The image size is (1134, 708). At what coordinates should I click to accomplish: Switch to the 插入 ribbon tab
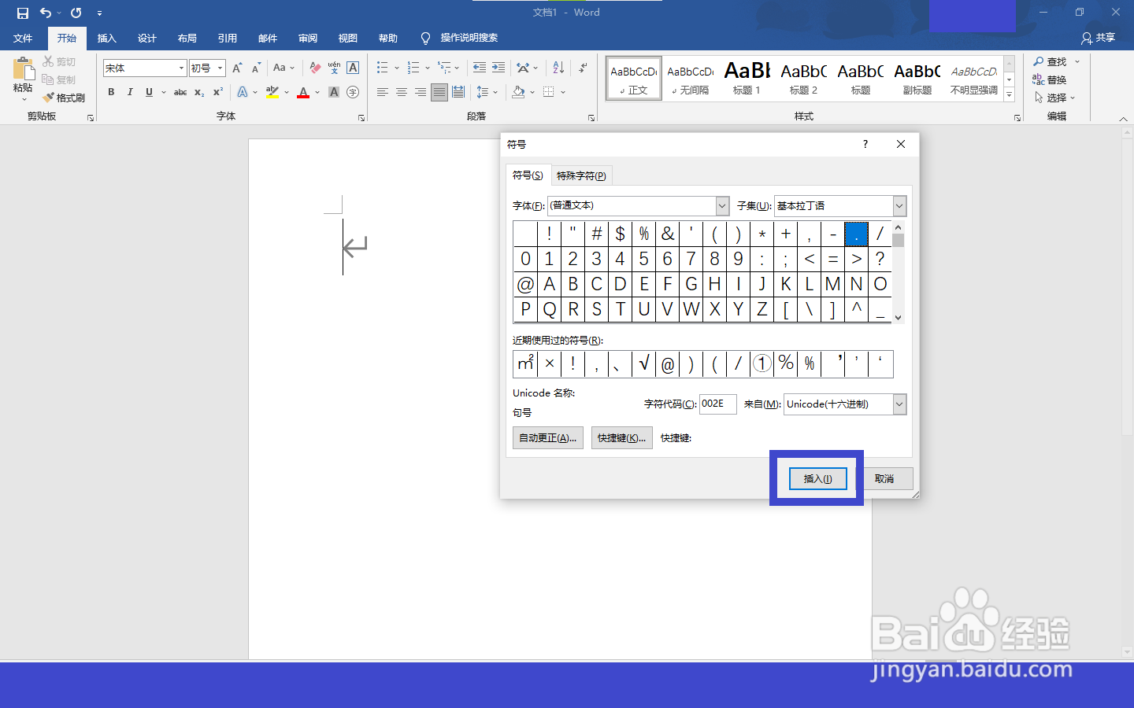point(106,38)
